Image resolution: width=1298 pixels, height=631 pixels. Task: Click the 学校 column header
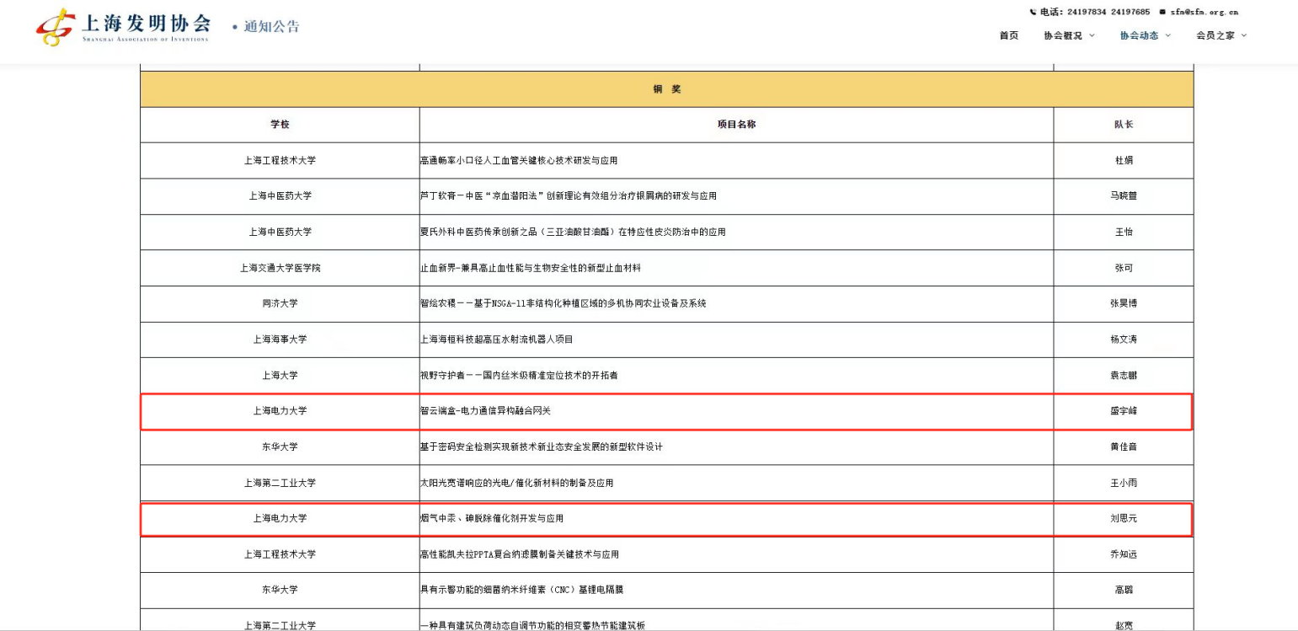click(x=280, y=125)
